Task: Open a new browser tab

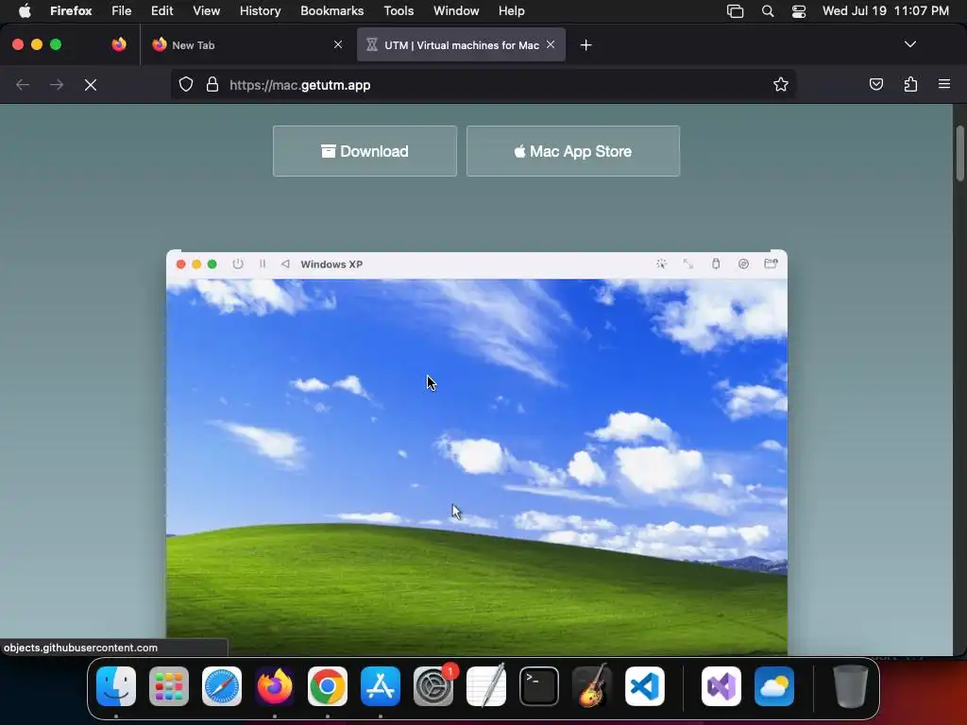Action: pyautogui.click(x=585, y=45)
